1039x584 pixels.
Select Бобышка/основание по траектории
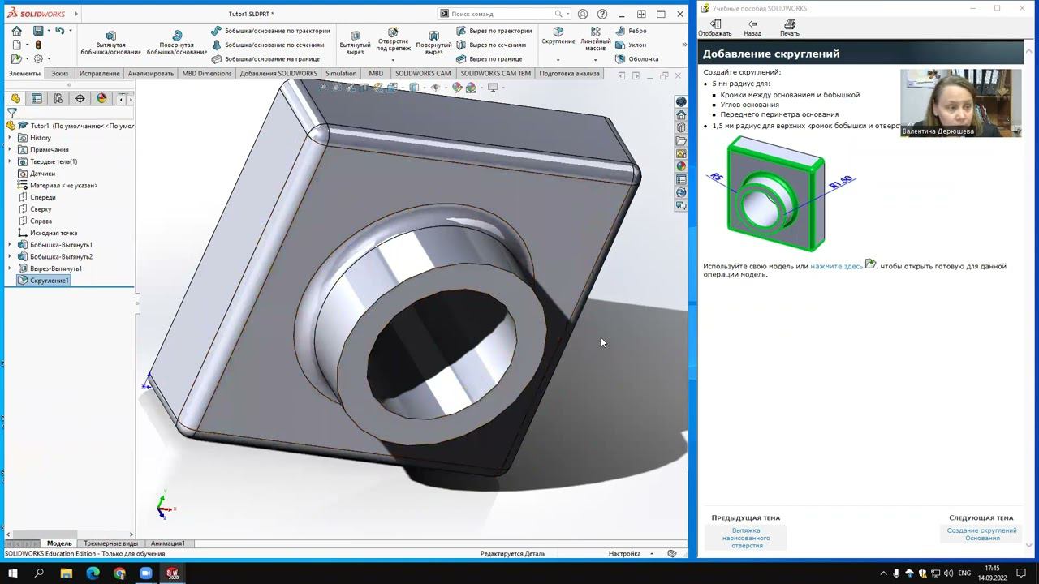(270, 31)
